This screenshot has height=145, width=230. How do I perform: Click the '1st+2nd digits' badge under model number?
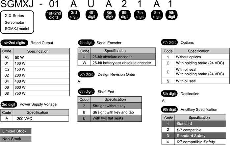[54, 15]
